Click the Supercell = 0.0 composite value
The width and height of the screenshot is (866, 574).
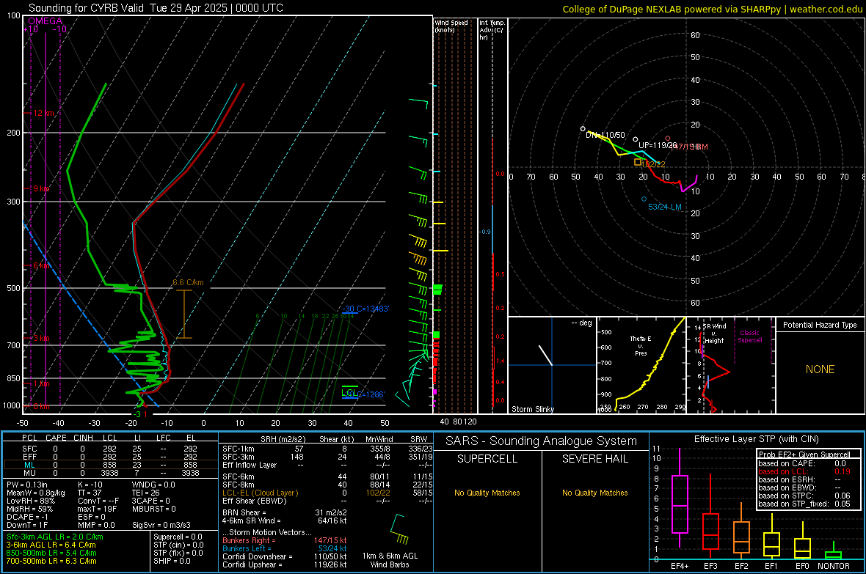(178, 537)
